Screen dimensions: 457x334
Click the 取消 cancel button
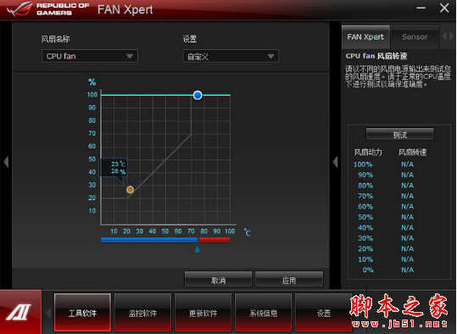[218, 279]
